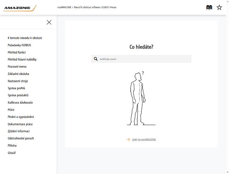
Task: Follow the Zpět na myAMAZONE link
Action: [144, 140]
